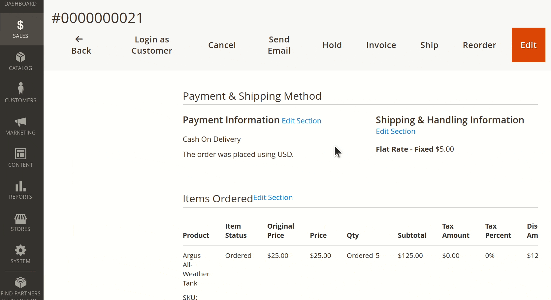The width and height of the screenshot is (551, 300).
Task: Open the Reports chart icon
Action: pos(20,187)
